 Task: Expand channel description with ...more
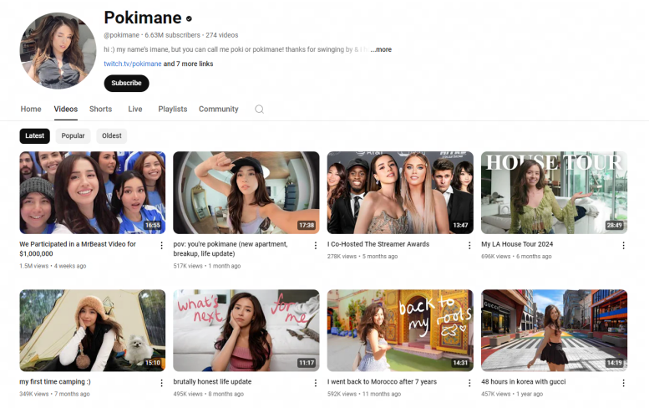pyautogui.click(x=381, y=49)
